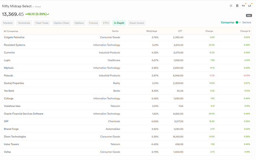Click Vodafone Idea LTP 7.84
The height and width of the screenshot is (160, 256).
coord(181,106)
